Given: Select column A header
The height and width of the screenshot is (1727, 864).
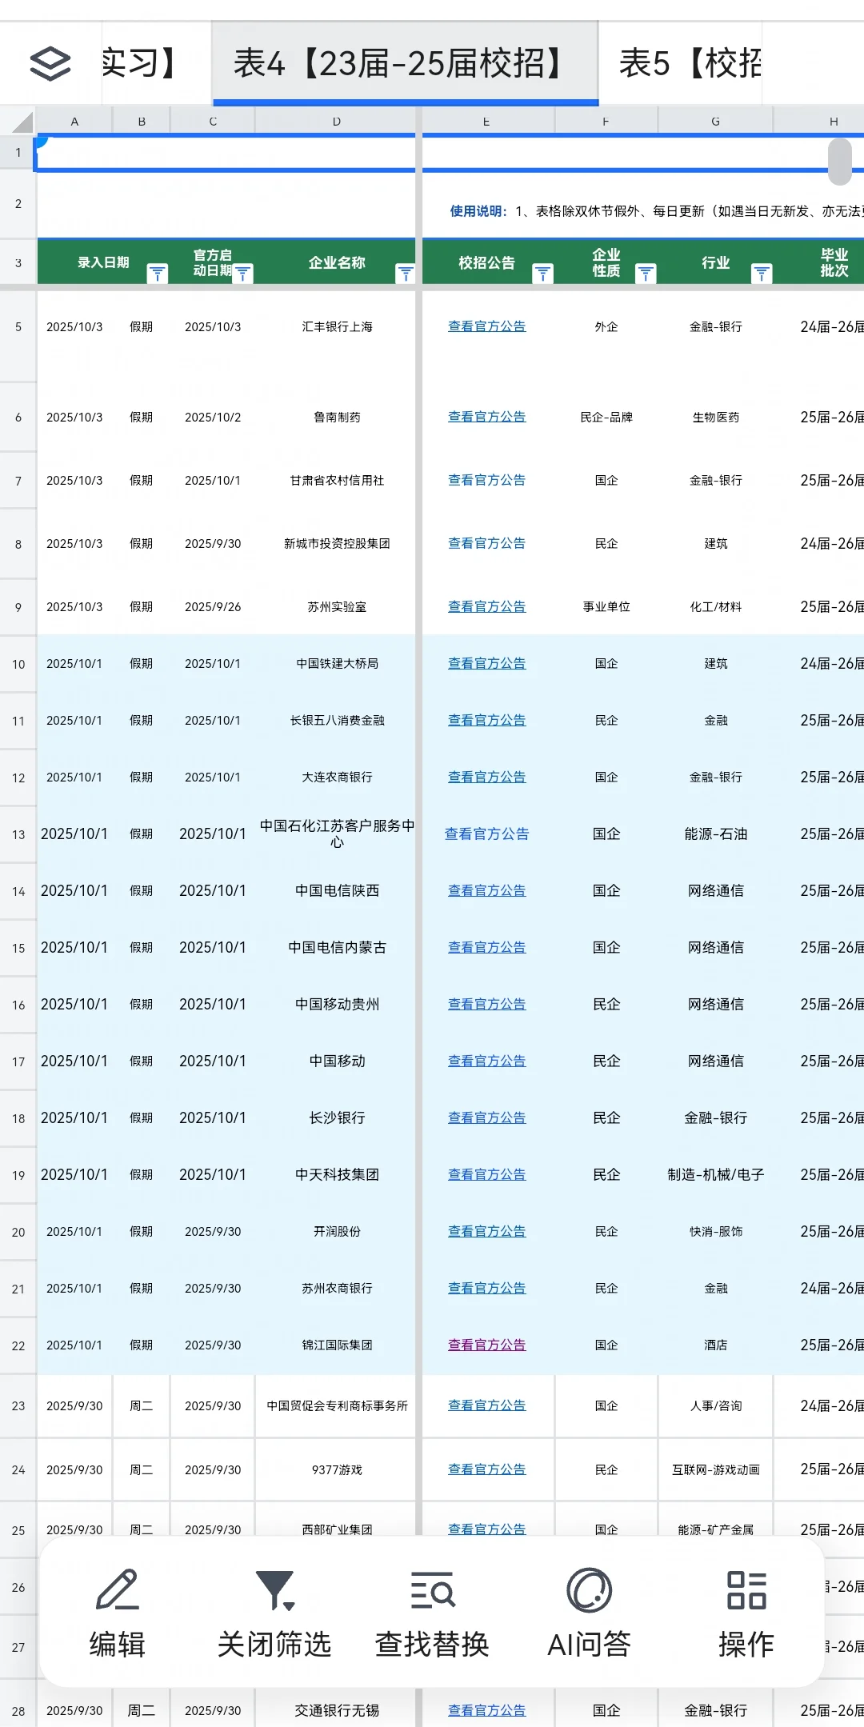Looking at the screenshot, I should (x=74, y=122).
